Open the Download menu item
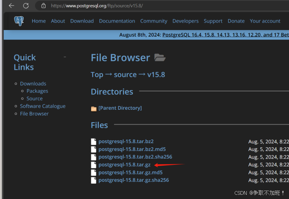289x199 pixels. pyautogui.click(x=82, y=21)
